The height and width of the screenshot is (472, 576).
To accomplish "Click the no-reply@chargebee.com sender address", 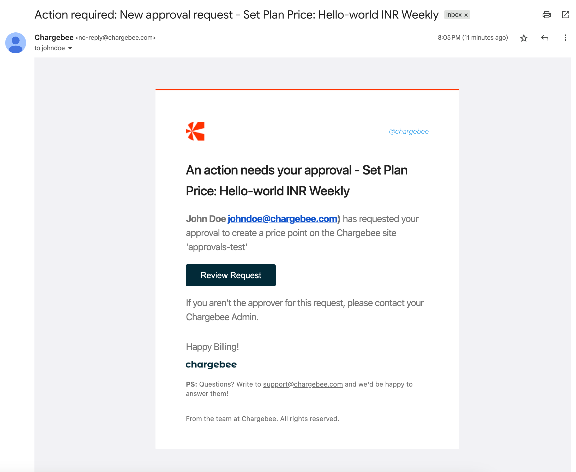I will pos(115,38).
